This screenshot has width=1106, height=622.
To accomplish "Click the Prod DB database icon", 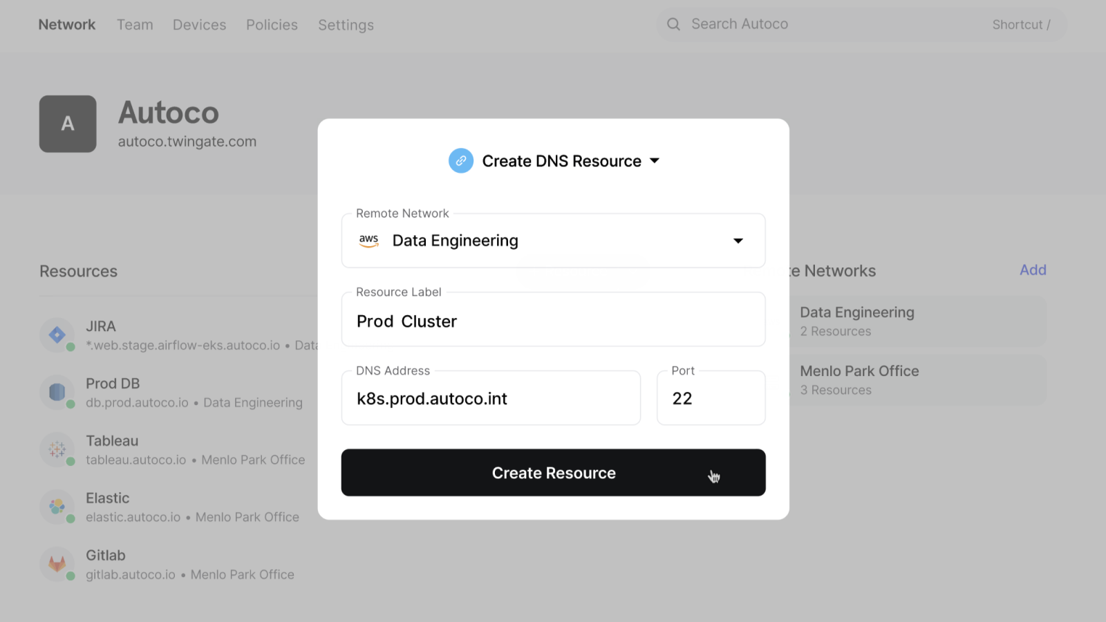I will 57,393.
